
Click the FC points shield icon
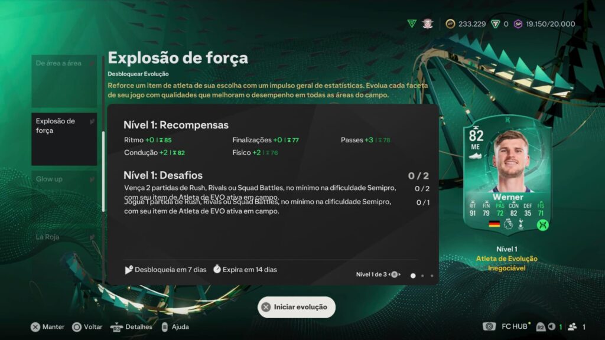(x=495, y=24)
